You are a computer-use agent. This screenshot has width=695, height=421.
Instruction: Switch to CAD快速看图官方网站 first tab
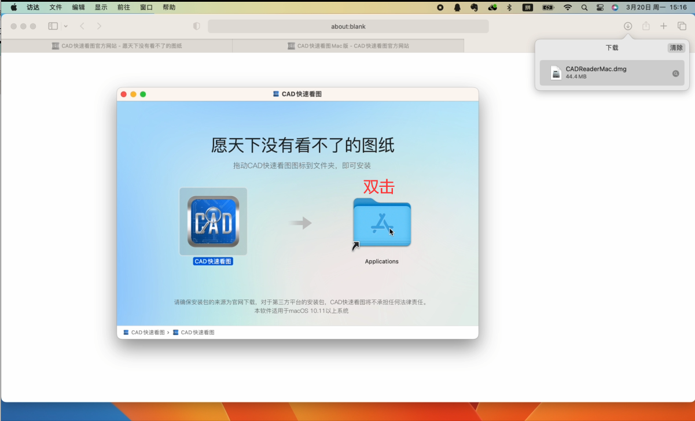pyautogui.click(x=116, y=46)
